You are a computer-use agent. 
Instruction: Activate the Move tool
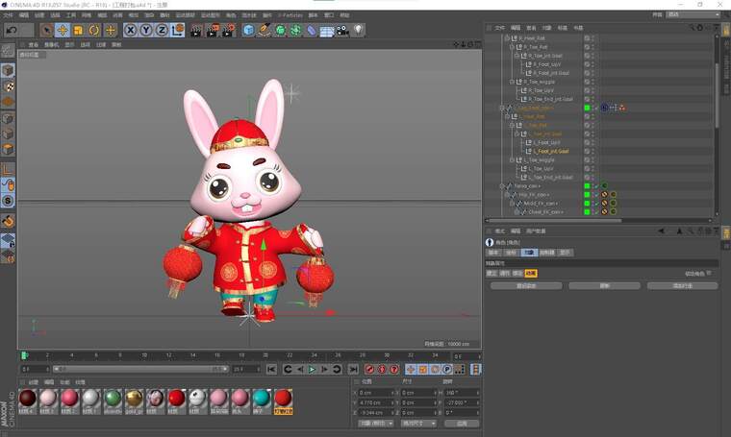click(62, 30)
